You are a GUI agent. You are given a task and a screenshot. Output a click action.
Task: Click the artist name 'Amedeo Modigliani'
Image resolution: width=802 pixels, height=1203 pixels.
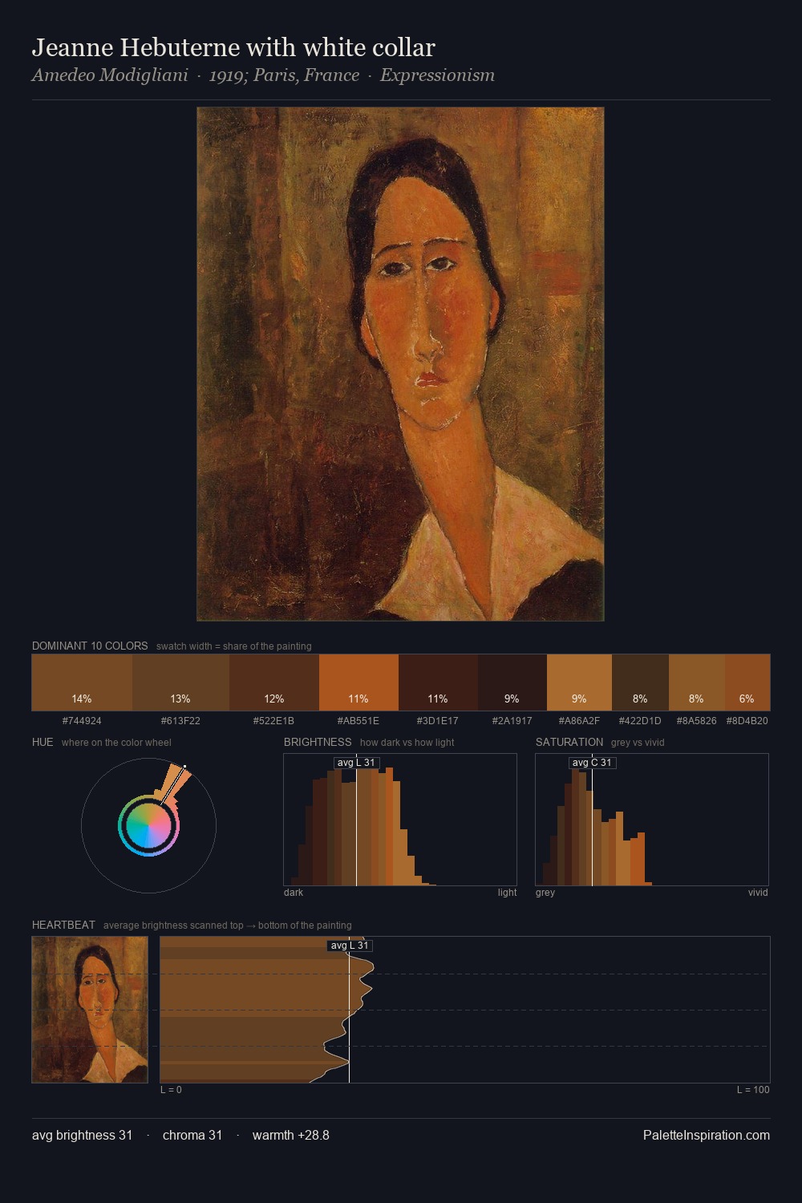pyautogui.click(x=110, y=75)
